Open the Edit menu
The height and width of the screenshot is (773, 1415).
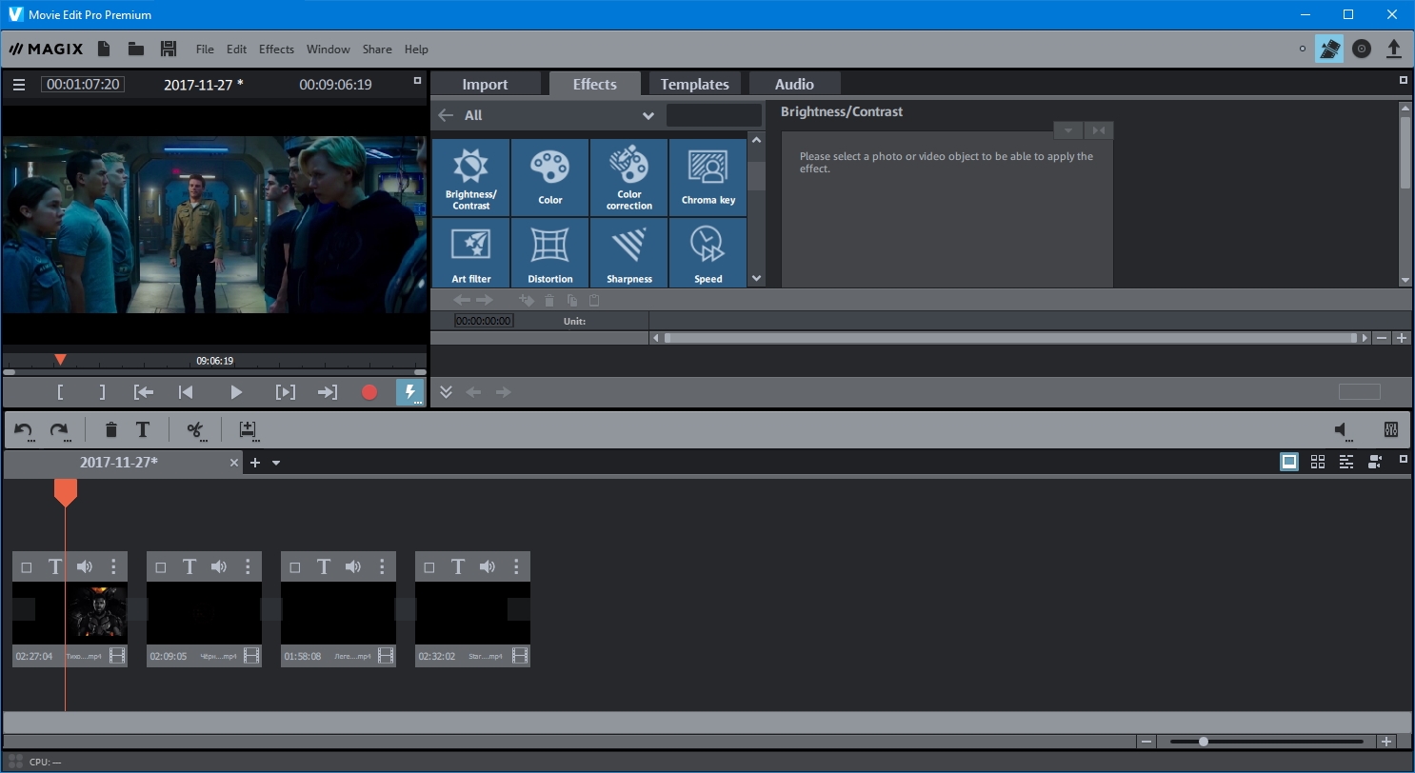(236, 50)
